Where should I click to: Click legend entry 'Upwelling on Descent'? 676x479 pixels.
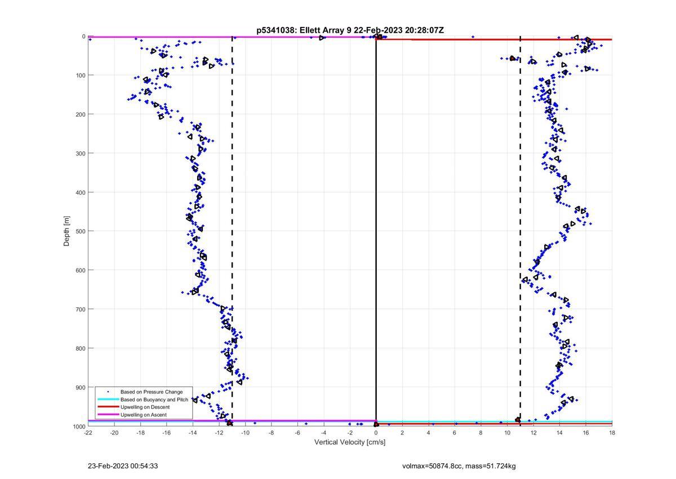(x=145, y=407)
